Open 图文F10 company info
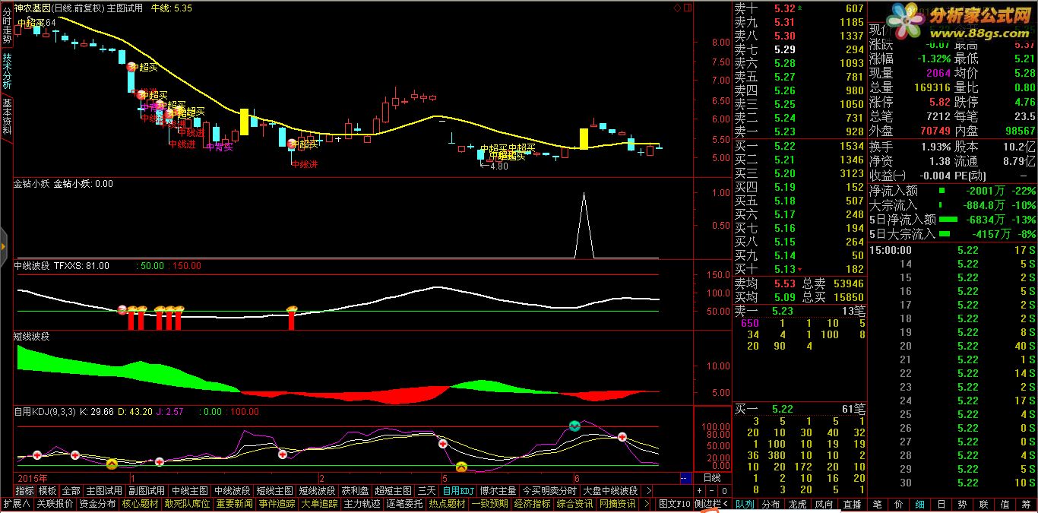Viewport: 1038px width, 513px height. (674, 504)
